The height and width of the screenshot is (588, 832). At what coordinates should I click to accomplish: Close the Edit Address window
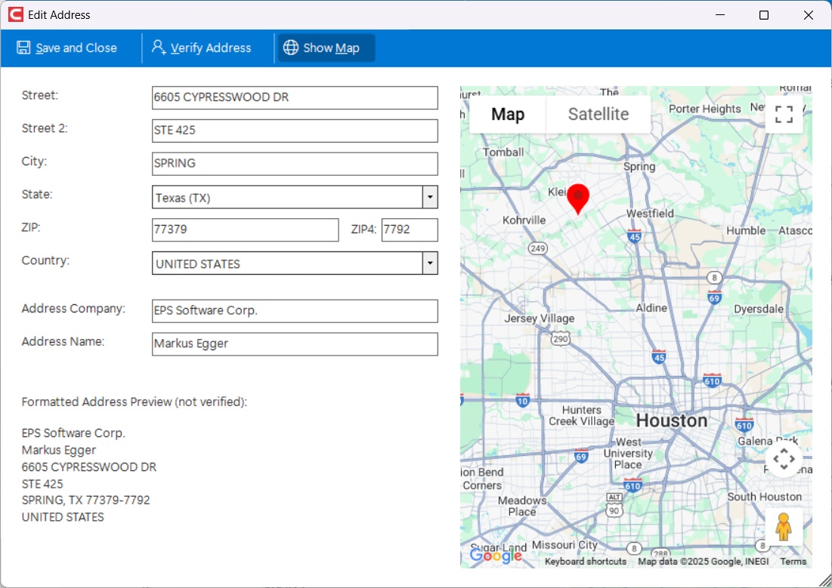[808, 15]
